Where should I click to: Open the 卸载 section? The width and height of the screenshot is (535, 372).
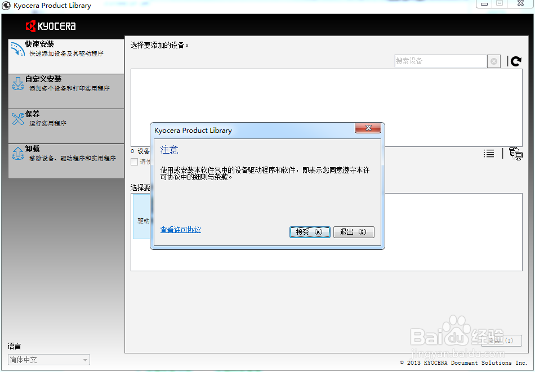pyautogui.click(x=66, y=161)
